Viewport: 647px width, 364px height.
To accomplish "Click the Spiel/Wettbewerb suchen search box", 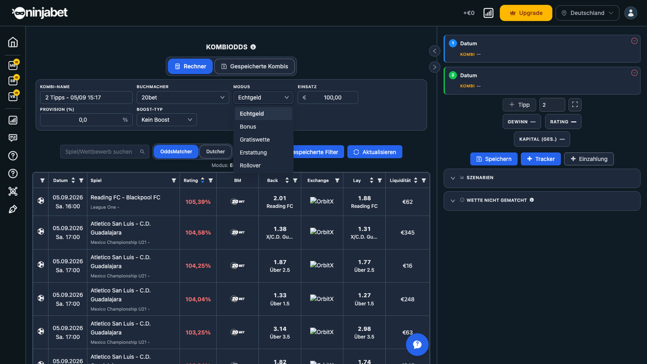I will click(x=104, y=152).
